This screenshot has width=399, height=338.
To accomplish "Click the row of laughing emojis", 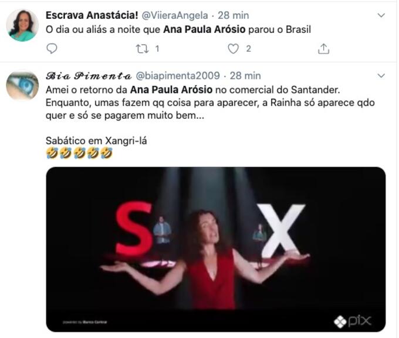I will pyautogui.click(x=79, y=153).
